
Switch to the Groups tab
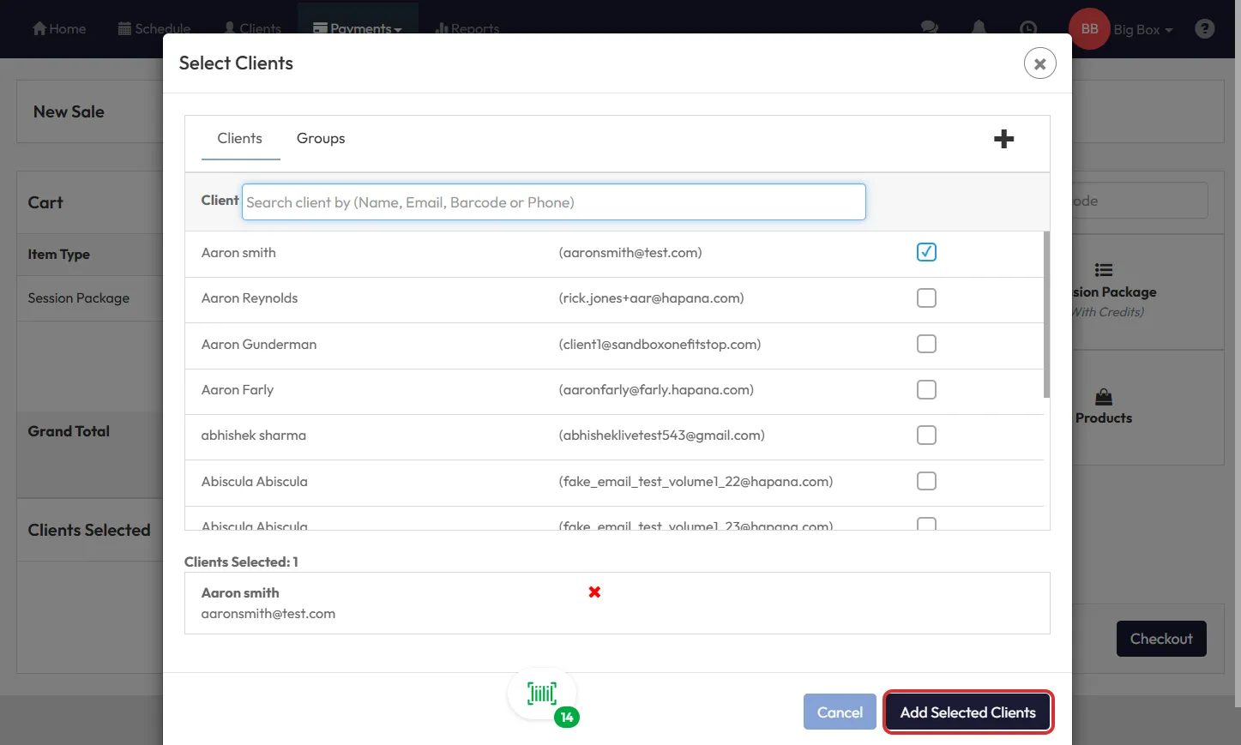pos(321,139)
